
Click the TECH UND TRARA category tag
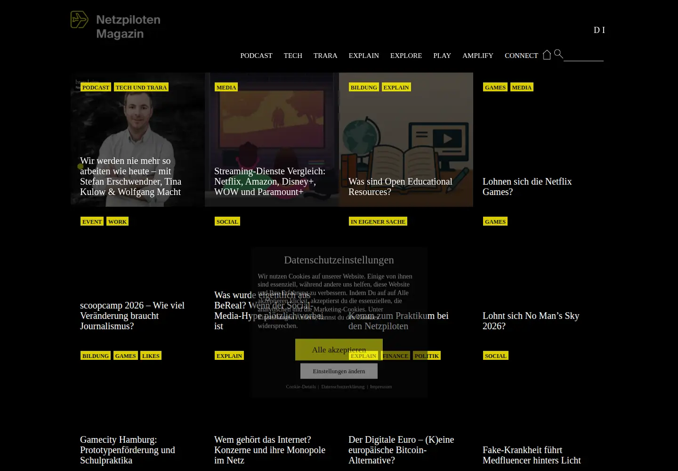point(141,87)
